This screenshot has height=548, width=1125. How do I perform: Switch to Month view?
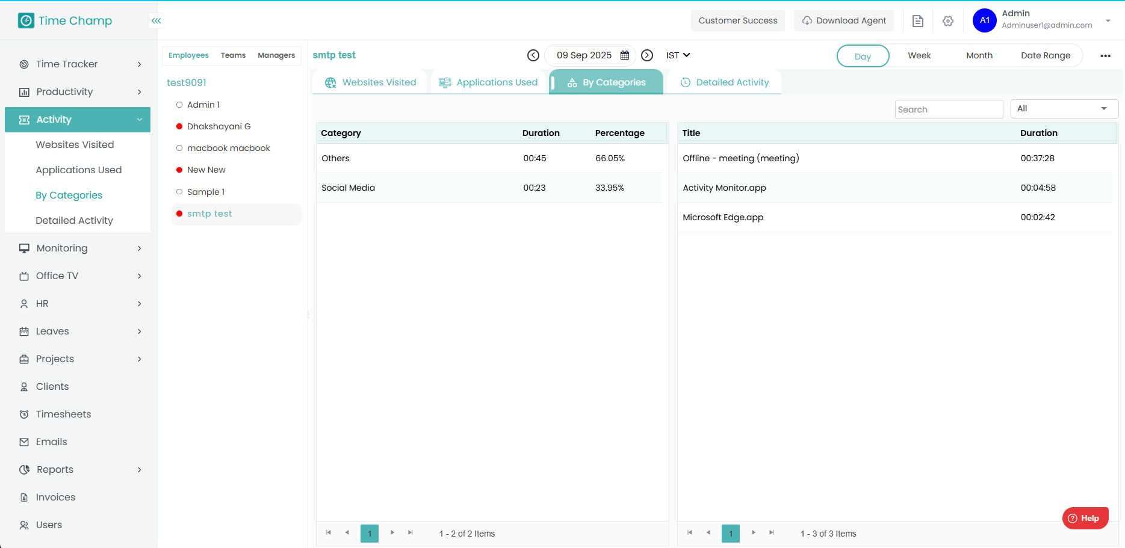(979, 55)
